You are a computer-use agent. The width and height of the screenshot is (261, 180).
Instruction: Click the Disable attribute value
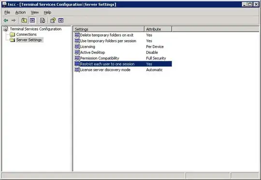point(152,52)
